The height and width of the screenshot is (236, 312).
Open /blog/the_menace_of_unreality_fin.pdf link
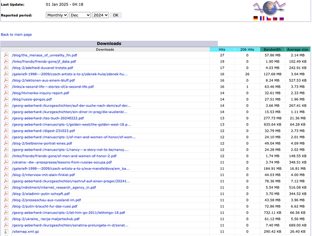pos(44,55)
